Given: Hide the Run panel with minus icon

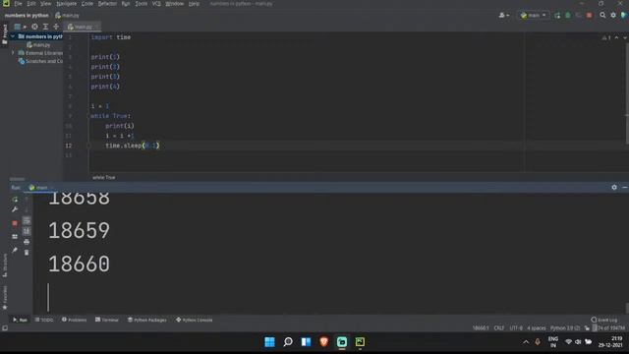Looking at the screenshot, I should tap(625, 187).
